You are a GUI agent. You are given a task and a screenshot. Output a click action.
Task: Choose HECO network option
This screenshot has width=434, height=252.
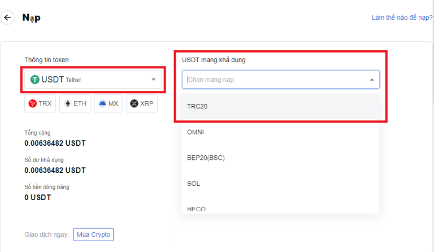coord(280,206)
